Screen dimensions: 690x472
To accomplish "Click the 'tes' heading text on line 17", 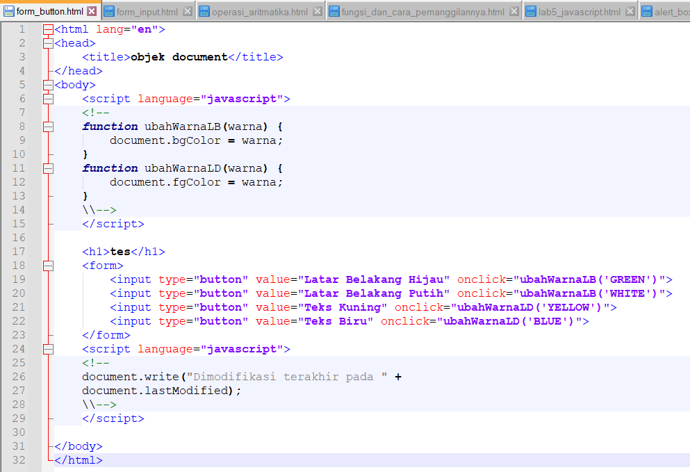I will tap(120, 252).
